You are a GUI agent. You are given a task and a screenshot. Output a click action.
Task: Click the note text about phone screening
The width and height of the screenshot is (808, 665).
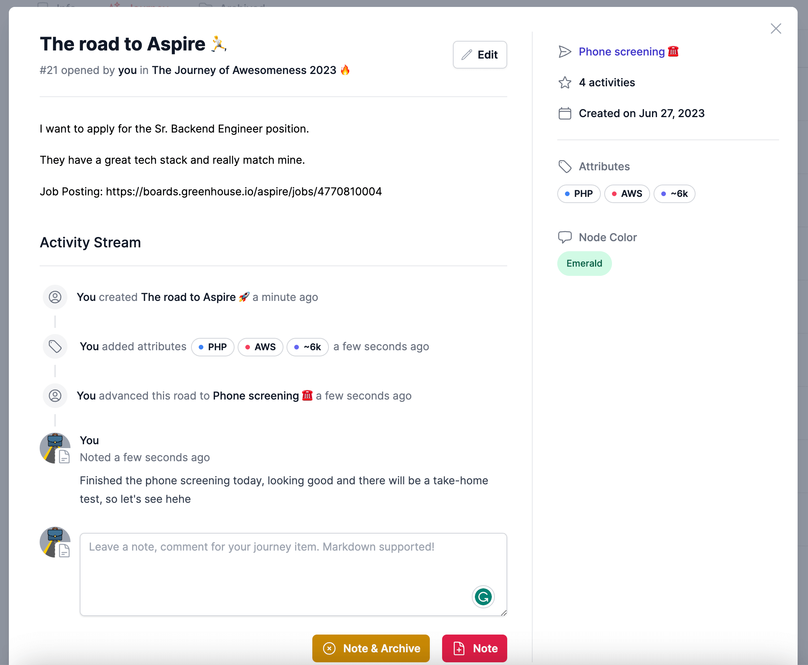[284, 490]
